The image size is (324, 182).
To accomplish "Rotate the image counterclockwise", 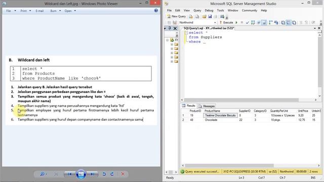I will tap(104, 174).
